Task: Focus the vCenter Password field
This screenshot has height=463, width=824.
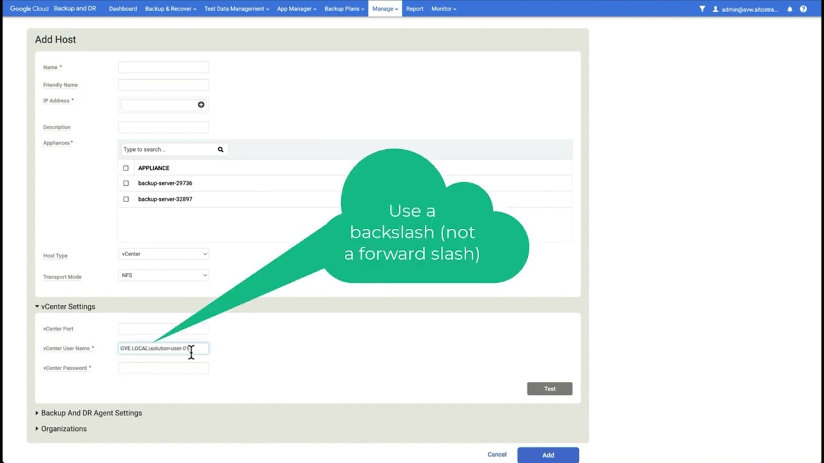Action: pyautogui.click(x=164, y=368)
